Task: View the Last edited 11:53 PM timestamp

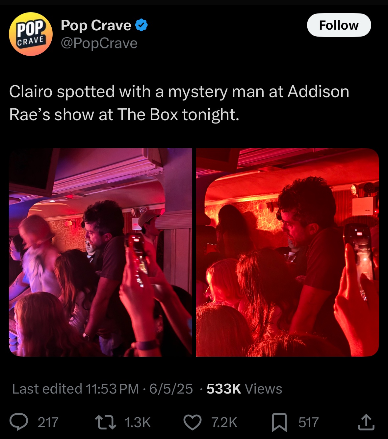Action: tap(76, 389)
